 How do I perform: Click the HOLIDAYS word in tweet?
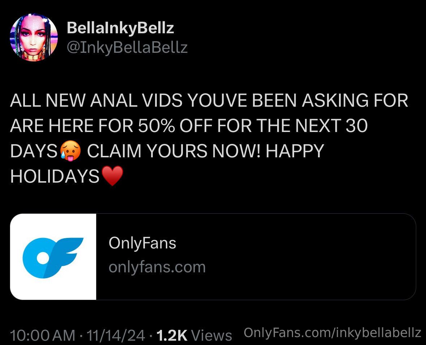[55, 176]
